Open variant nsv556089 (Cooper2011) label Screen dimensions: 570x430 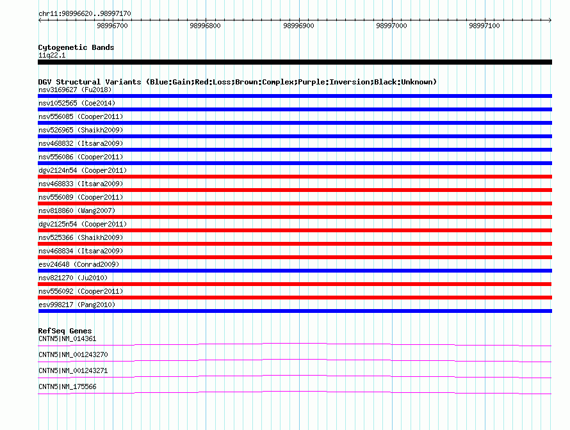81,197
